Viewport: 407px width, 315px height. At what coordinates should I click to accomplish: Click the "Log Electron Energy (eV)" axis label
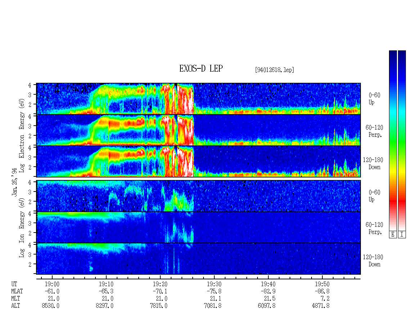[22, 135]
